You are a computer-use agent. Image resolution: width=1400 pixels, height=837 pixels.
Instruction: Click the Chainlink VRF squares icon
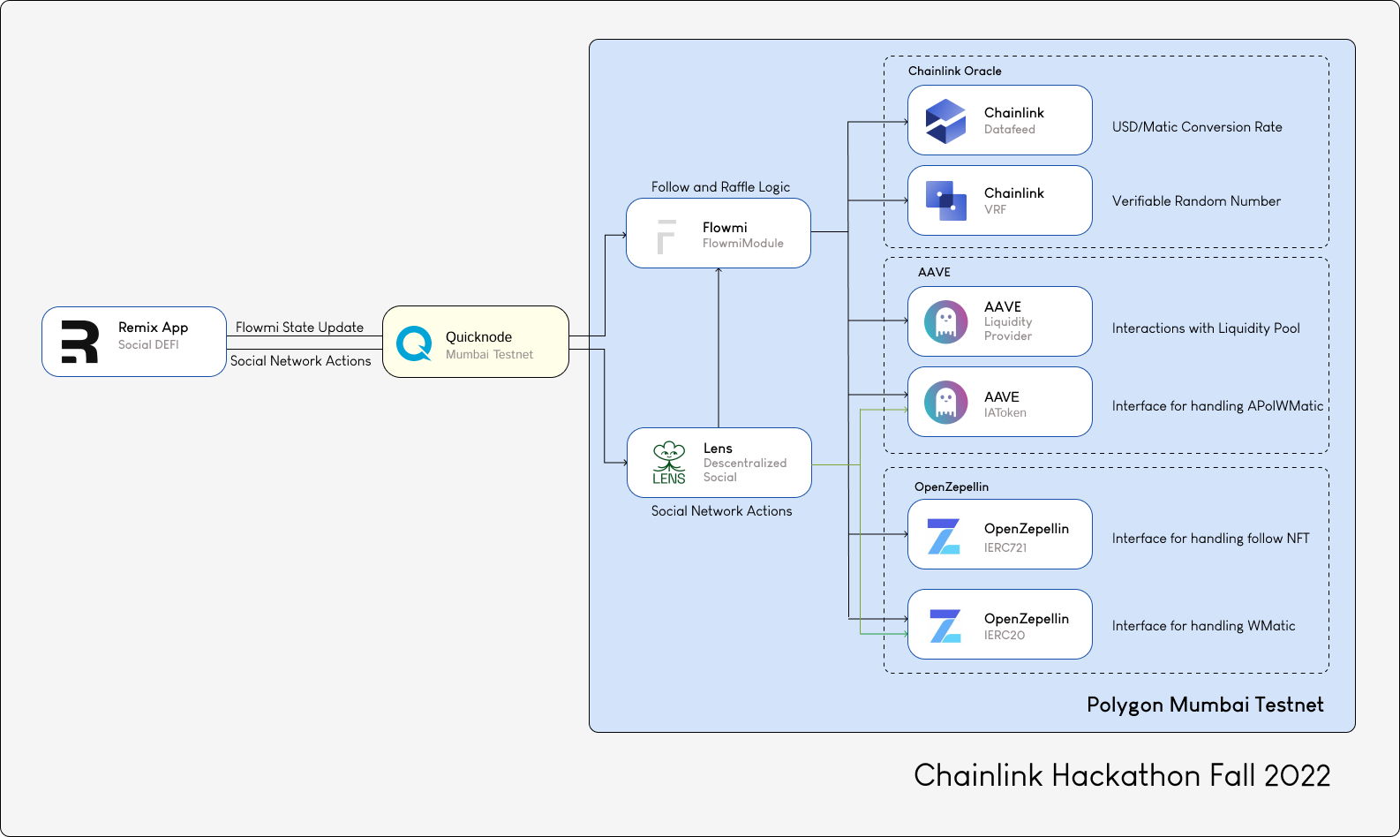[x=945, y=200]
